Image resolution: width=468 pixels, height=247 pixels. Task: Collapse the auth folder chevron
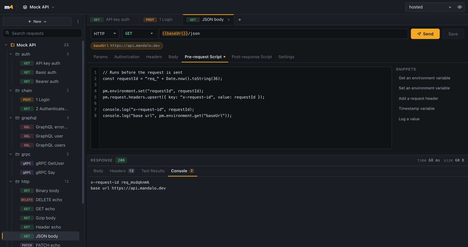coord(11,54)
